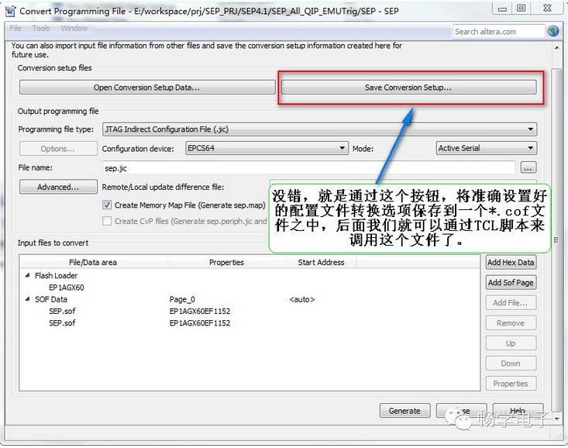This screenshot has width=568, height=448.
Task: Click the Properties column header
Action: [x=227, y=262]
